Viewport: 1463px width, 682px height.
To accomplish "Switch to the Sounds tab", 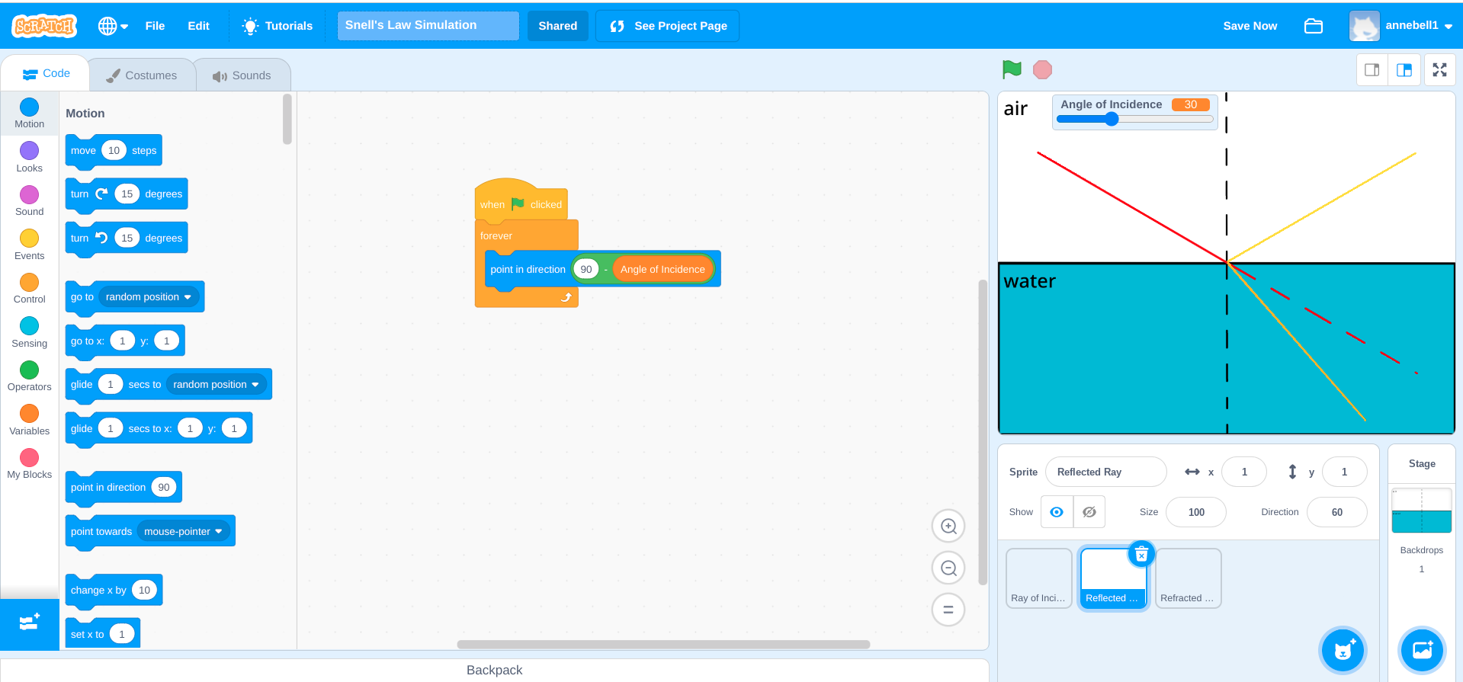I will tap(242, 75).
